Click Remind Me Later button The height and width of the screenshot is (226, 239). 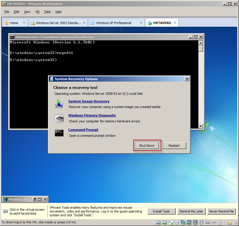click(x=191, y=211)
